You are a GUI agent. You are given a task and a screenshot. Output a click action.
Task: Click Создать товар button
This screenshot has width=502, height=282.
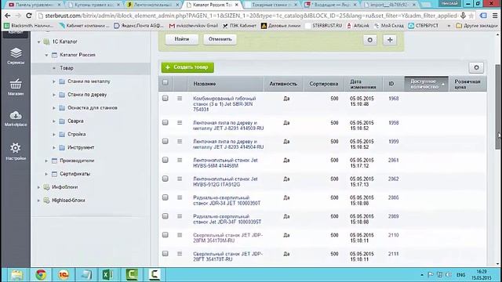tap(187, 67)
